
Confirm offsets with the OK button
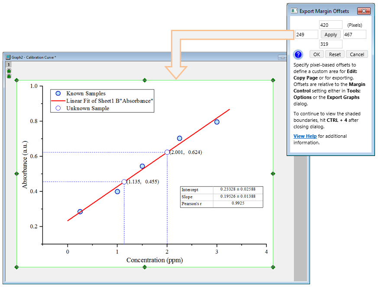(317, 54)
